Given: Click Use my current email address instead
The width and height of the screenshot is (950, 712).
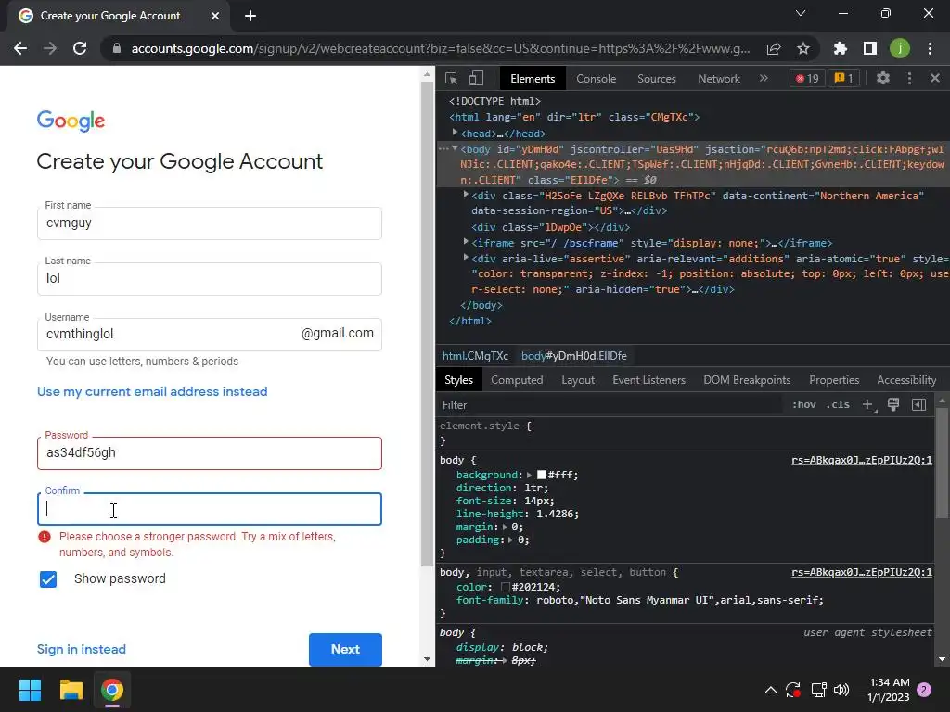Looking at the screenshot, I should (x=152, y=392).
